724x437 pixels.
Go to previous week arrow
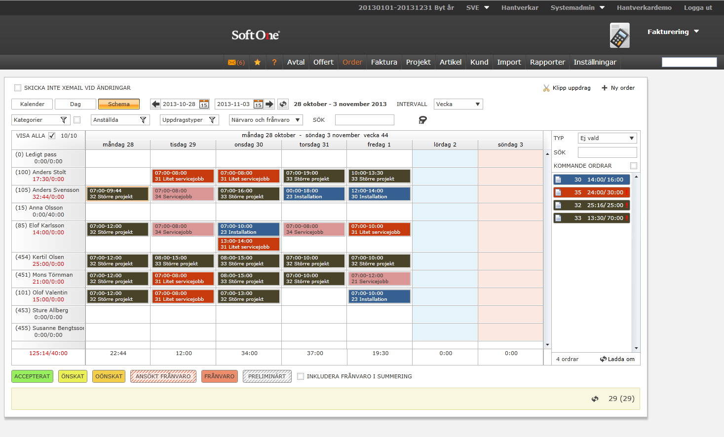pyautogui.click(x=155, y=104)
